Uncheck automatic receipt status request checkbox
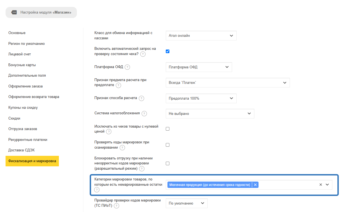This screenshot has width=351, height=212. (x=167, y=51)
